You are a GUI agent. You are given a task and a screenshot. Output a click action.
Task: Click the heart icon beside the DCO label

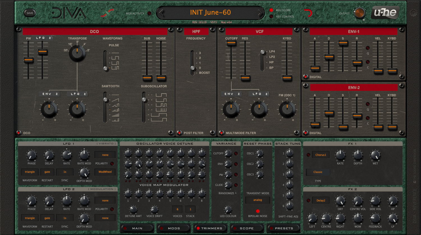tap(19, 133)
